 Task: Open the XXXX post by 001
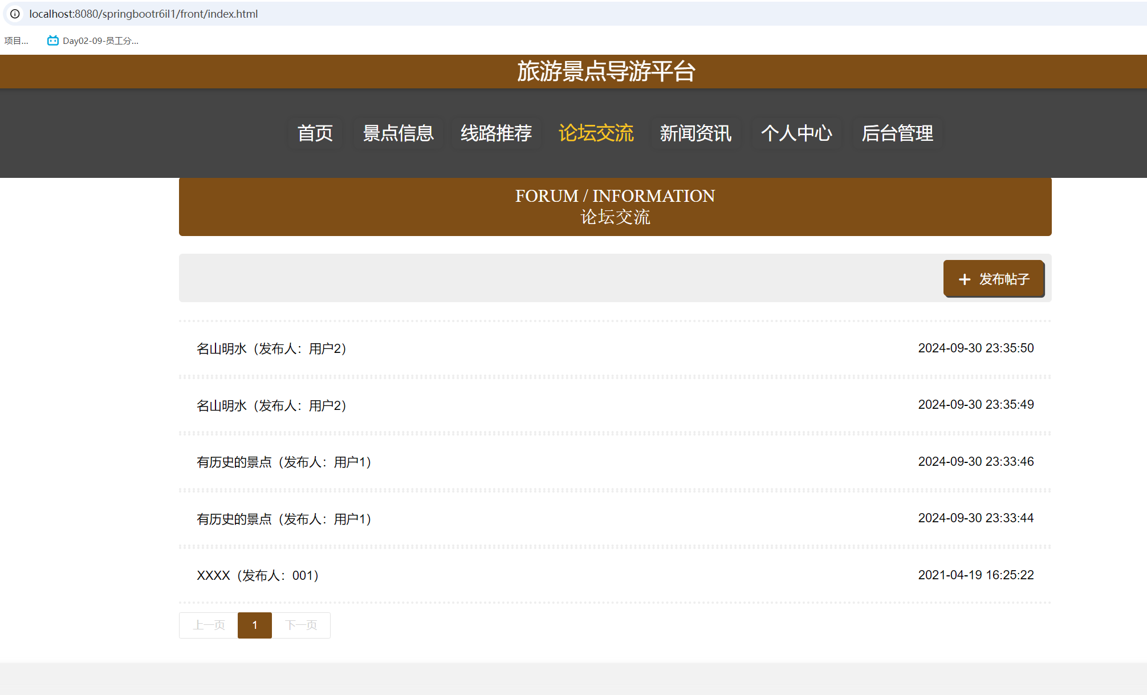pos(258,575)
